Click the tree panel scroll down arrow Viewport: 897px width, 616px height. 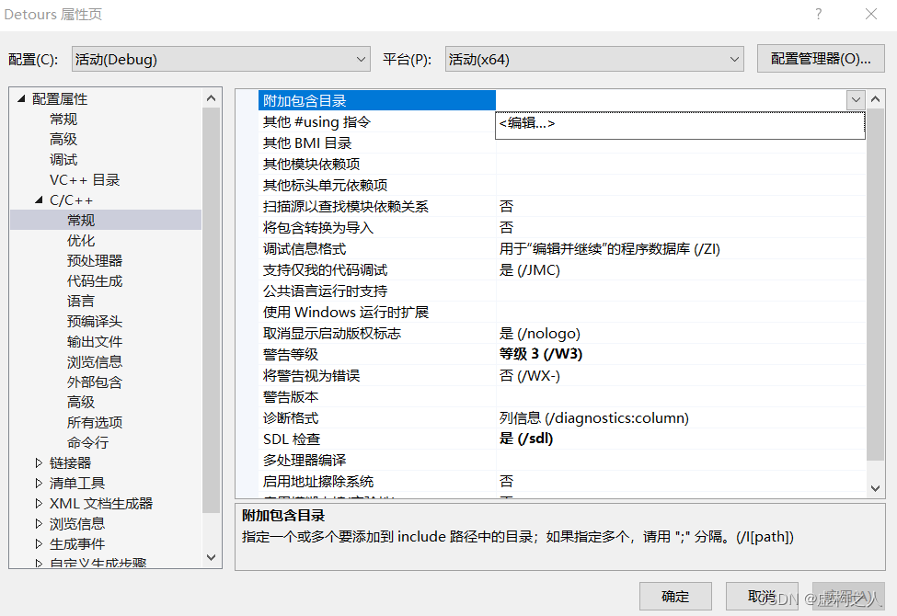point(211,557)
